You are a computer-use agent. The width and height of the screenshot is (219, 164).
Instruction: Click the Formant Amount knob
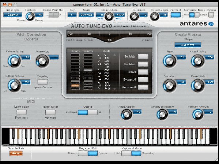click(198, 115)
